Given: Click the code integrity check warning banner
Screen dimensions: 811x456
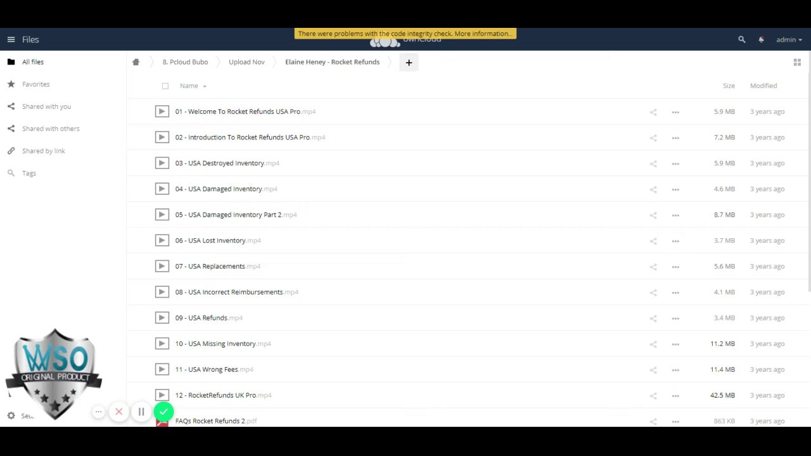Looking at the screenshot, I should coord(405,34).
